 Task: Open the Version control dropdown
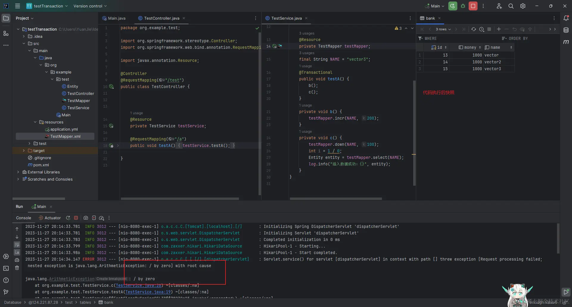coord(90,6)
